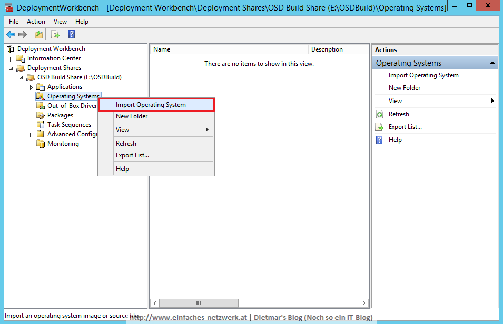Open the File menu

[14, 22]
